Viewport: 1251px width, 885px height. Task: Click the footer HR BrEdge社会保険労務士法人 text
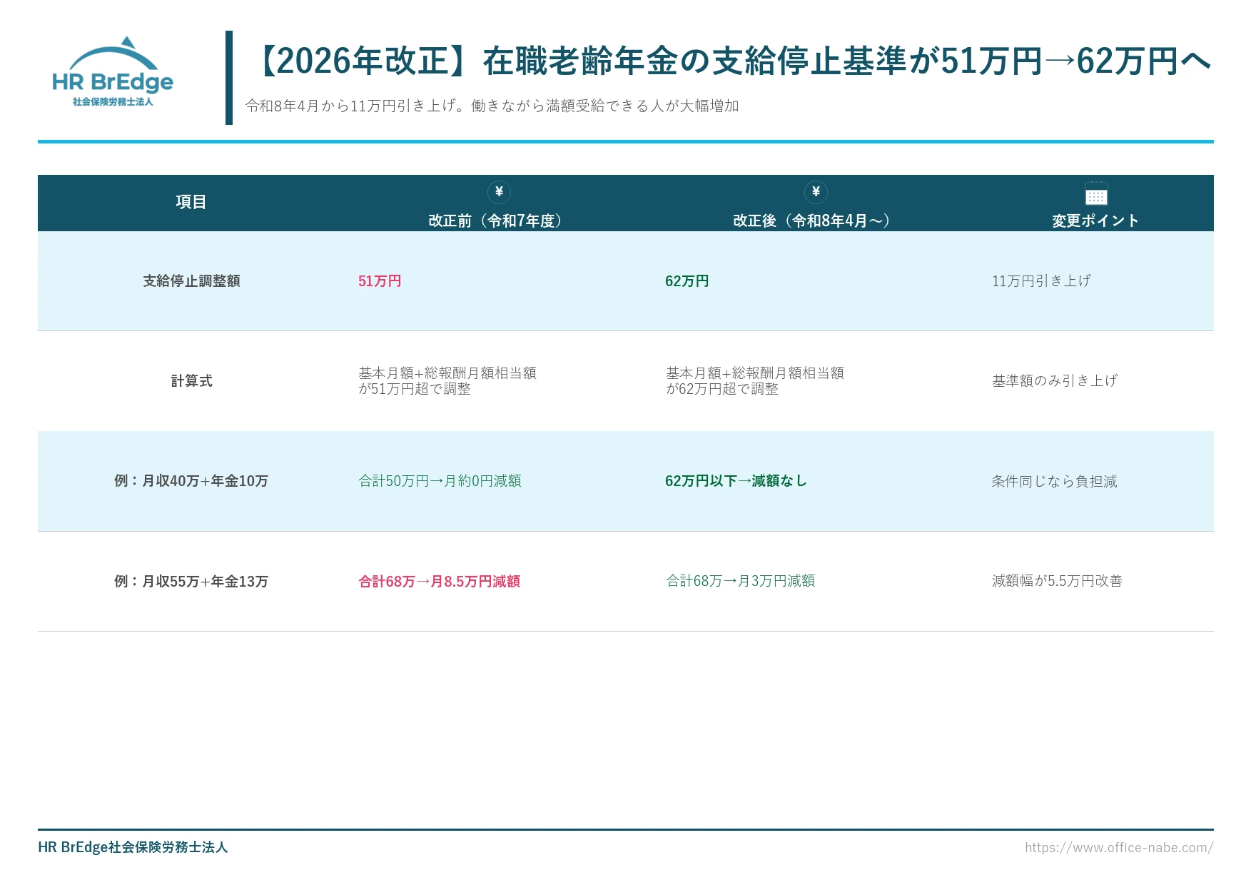pos(133,847)
